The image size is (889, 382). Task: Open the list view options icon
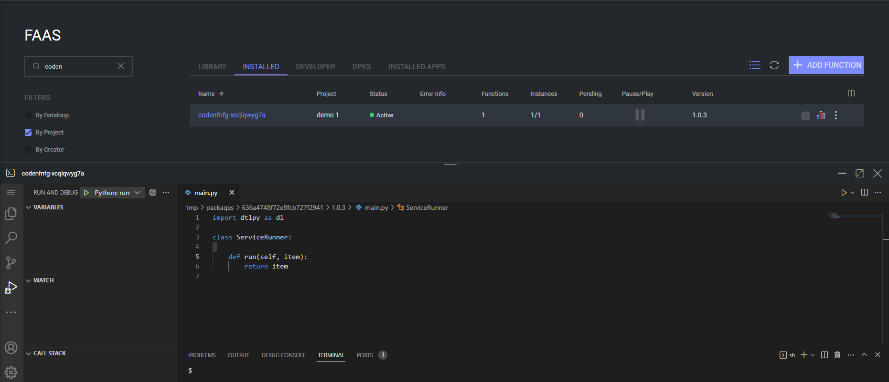(x=755, y=65)
